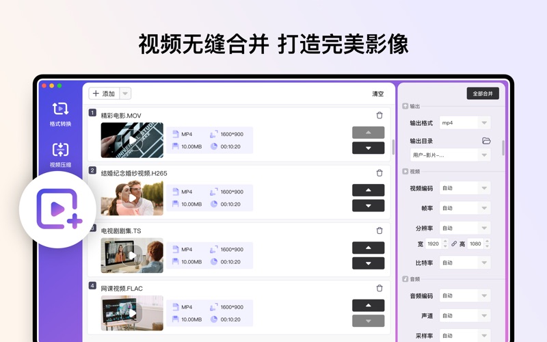
Task: Click the 音频 section header icon
Action: (x=405, y=279)
